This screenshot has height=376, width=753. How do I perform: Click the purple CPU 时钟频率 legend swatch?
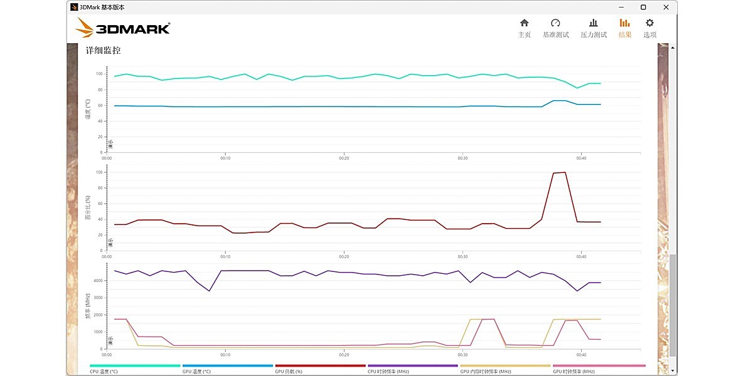click(413, 365)
